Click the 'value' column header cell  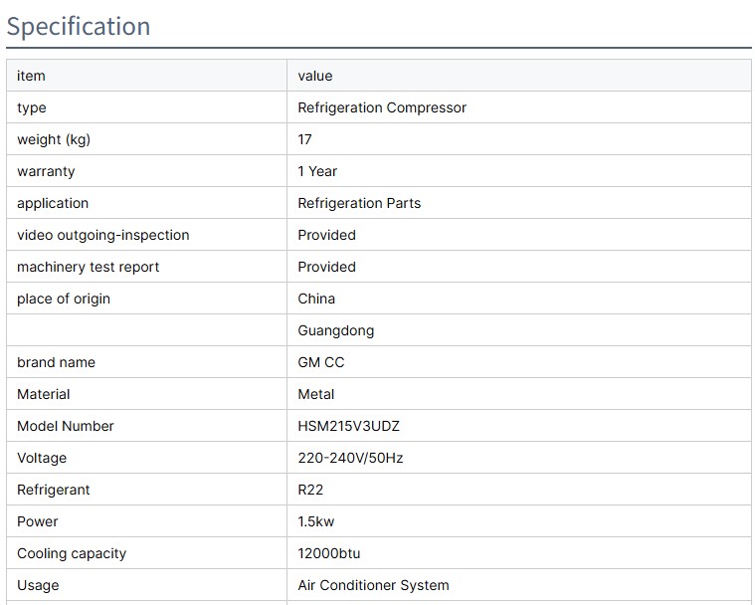315,76
